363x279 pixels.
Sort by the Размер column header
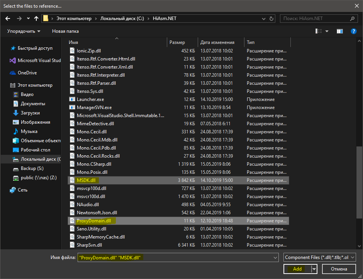click(182, 42)
